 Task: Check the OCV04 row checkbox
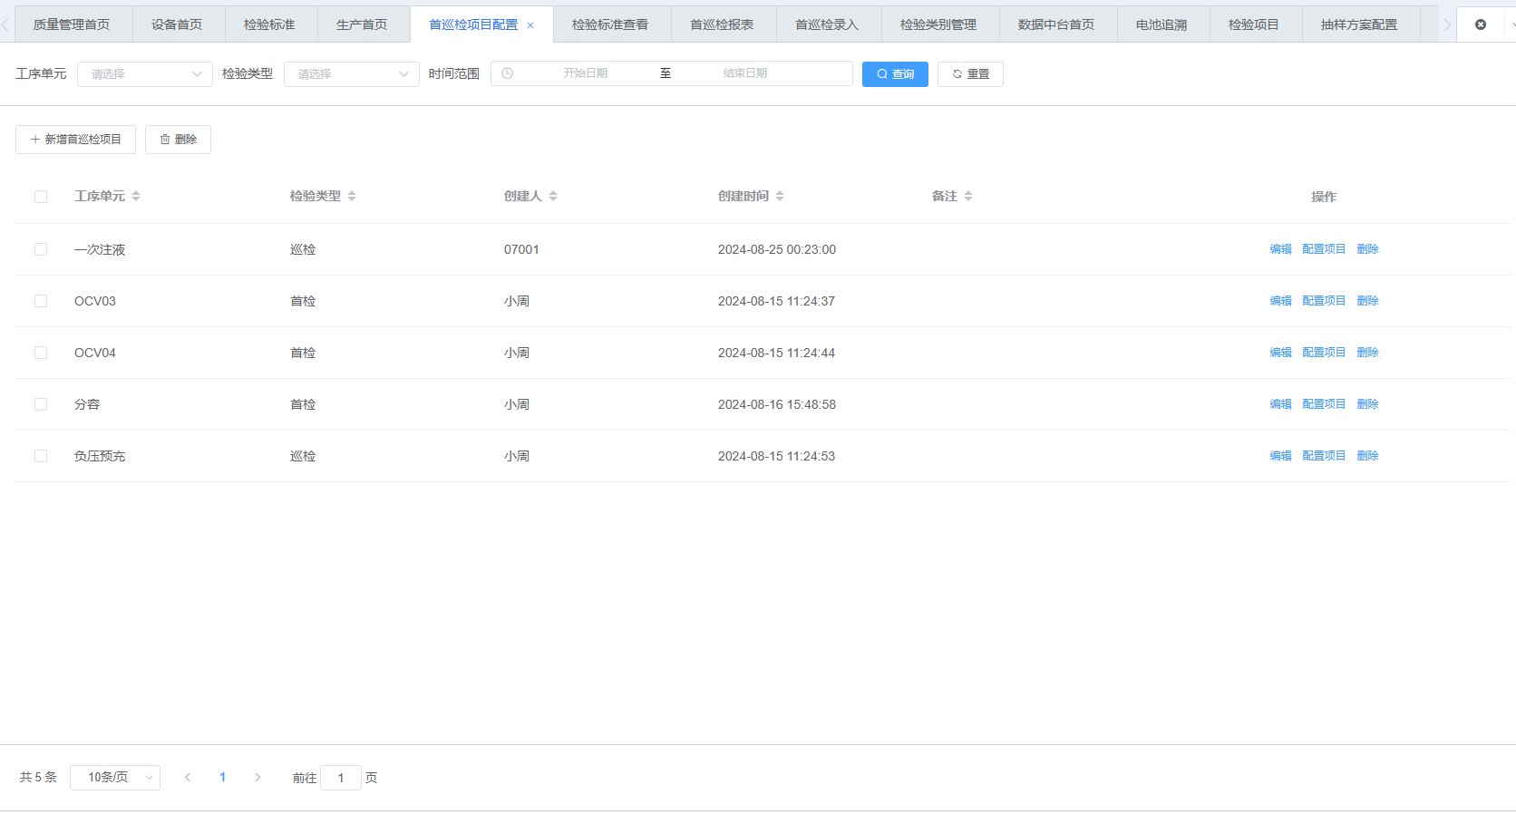(x=41, y=353)
